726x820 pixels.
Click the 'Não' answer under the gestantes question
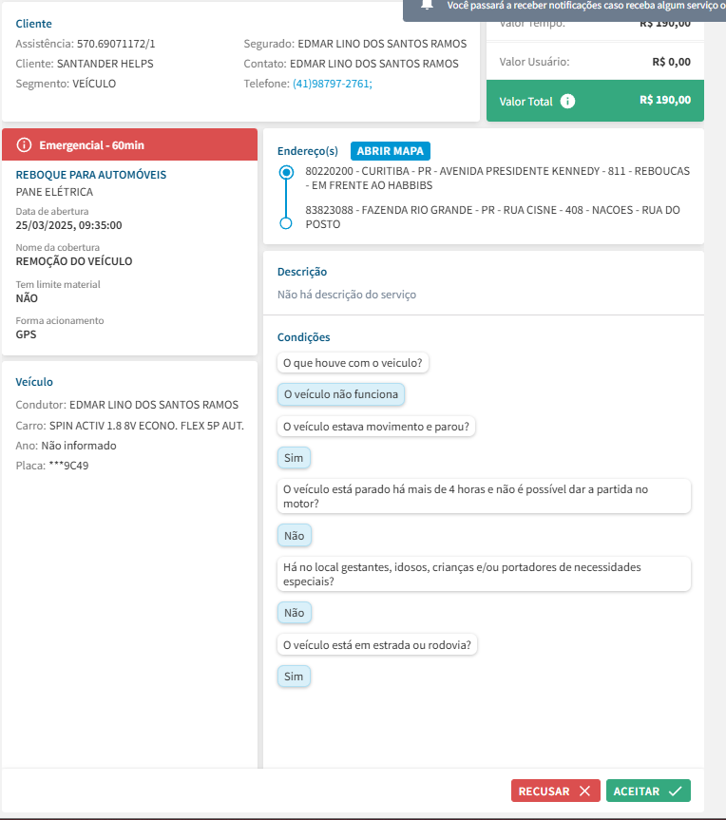[x=294, y=613]
